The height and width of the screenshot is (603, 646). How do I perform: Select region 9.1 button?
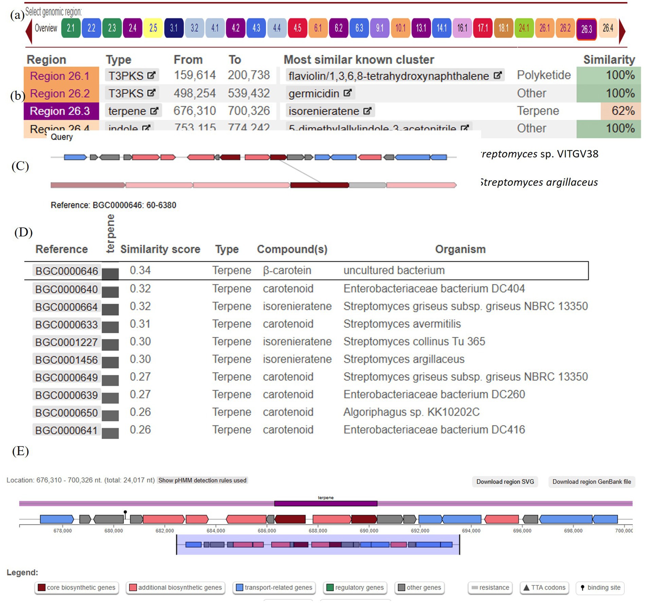380,28
